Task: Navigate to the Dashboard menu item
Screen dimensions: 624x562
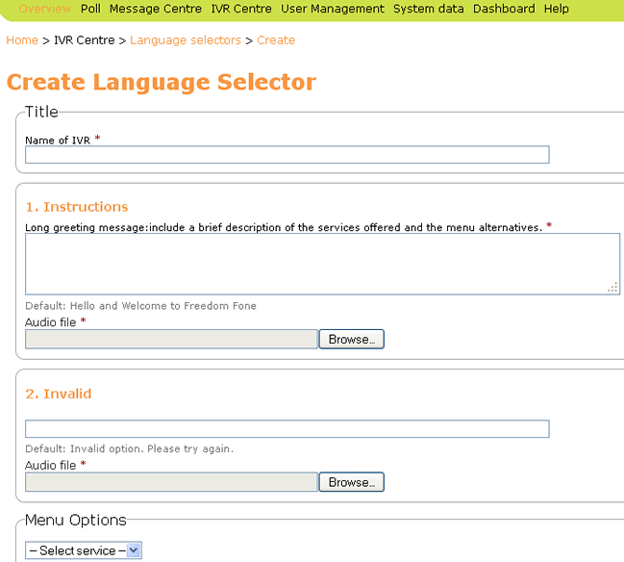Action: (x=504, y=9)
